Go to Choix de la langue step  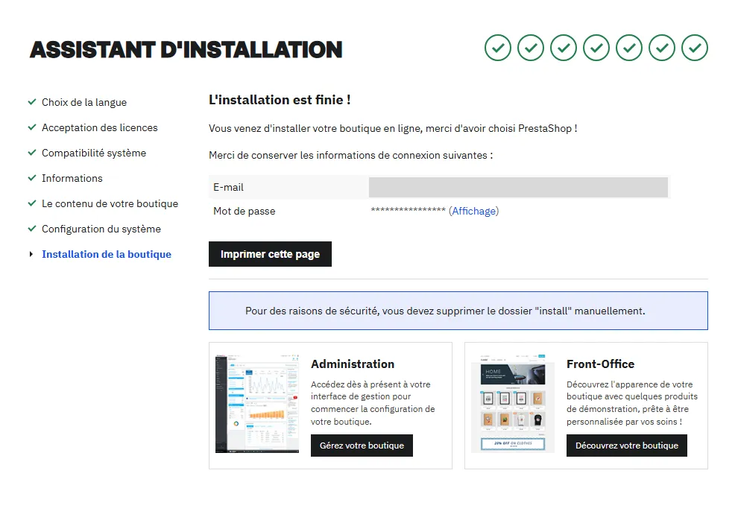84,102
